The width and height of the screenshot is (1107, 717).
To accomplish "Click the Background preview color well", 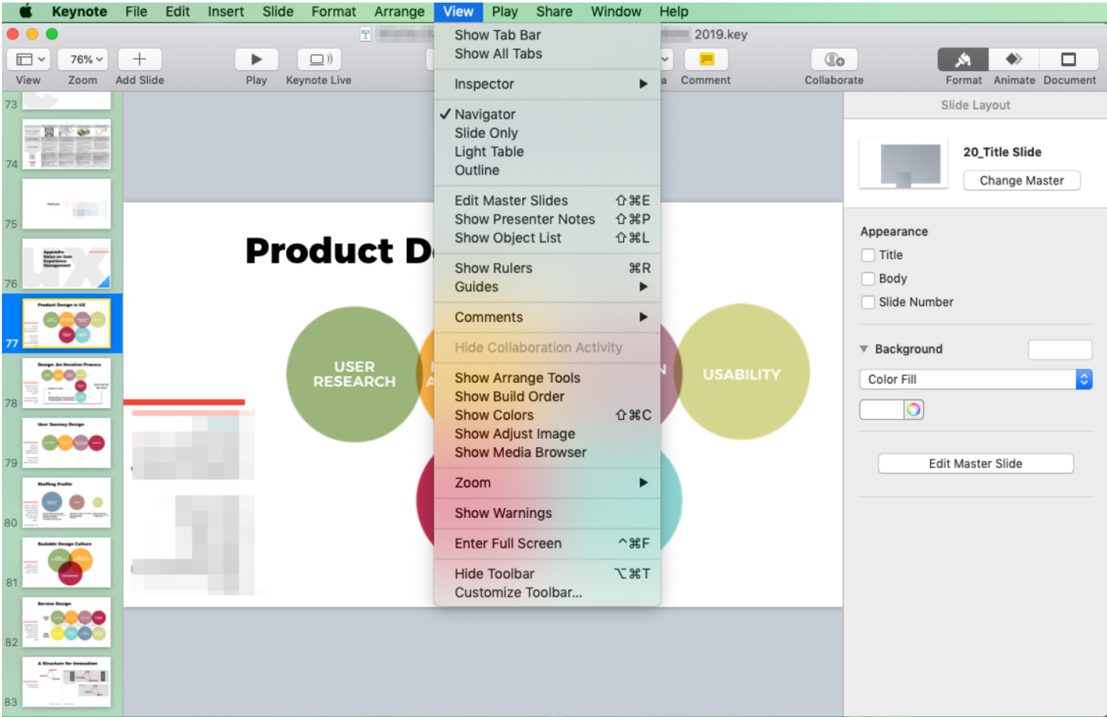I will [x=1059, y=350].
